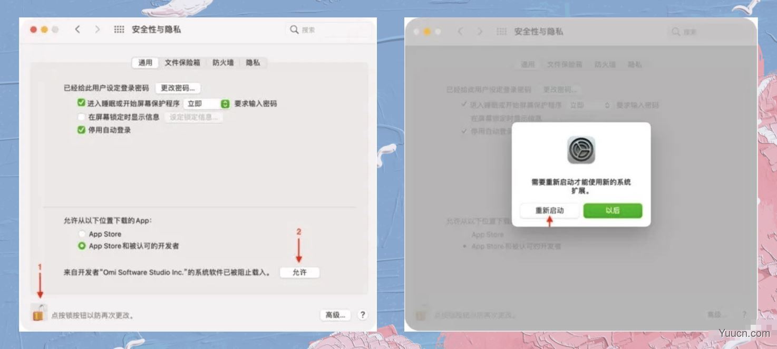Click the back navigation arrow
Screen dimensions: 777x349
click(77, 30)
